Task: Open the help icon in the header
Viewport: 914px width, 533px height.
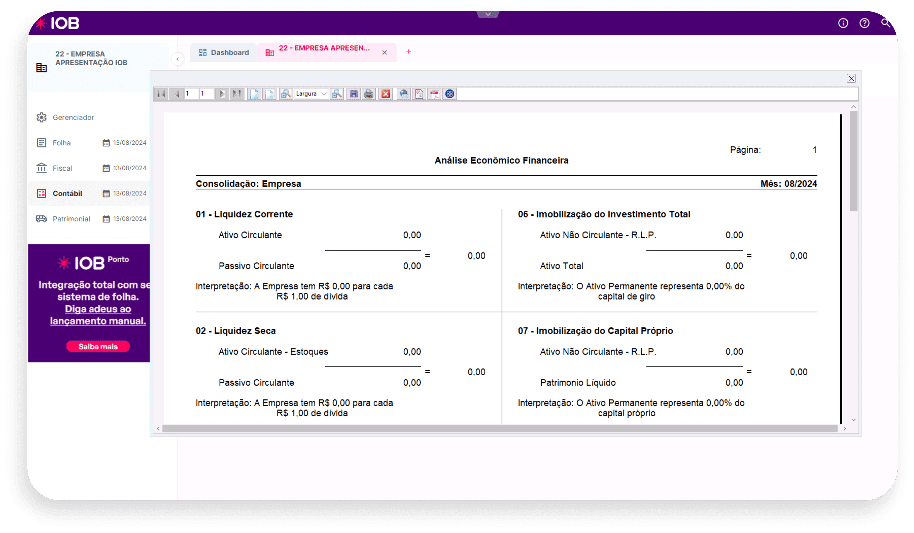Action: pyautogui.click(x=865, y=23)
